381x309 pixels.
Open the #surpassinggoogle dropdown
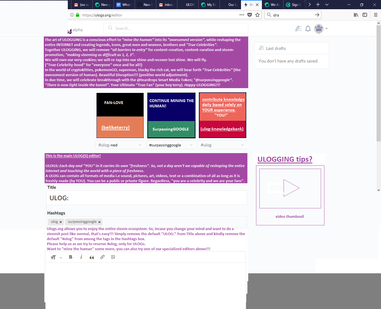pos(171,145)
